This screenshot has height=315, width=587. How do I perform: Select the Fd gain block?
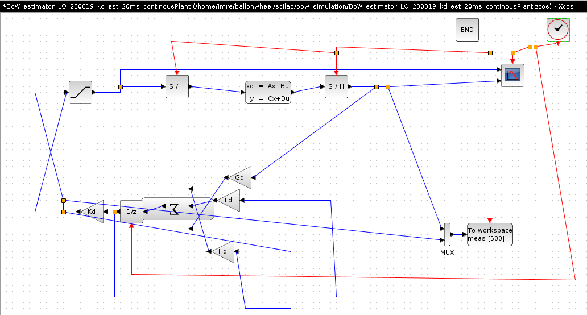coord(229,200)
